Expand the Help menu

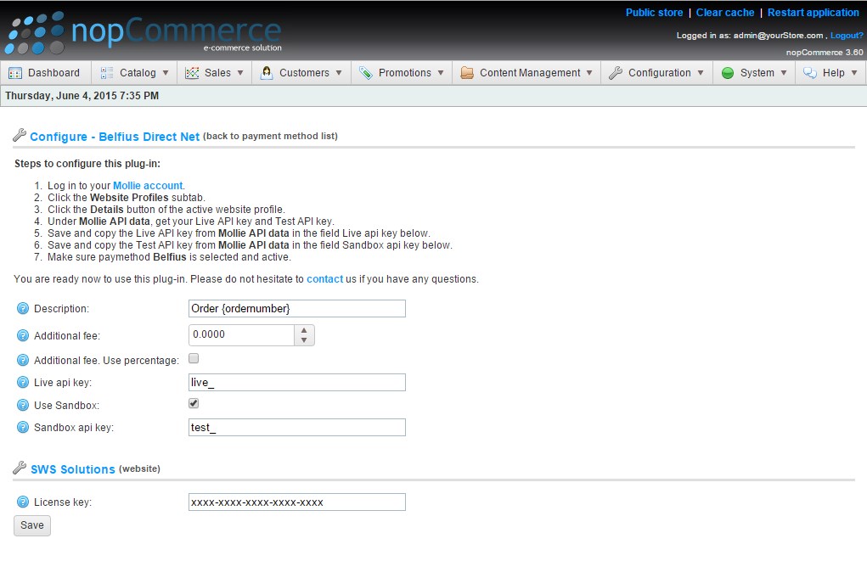point(830,72)
